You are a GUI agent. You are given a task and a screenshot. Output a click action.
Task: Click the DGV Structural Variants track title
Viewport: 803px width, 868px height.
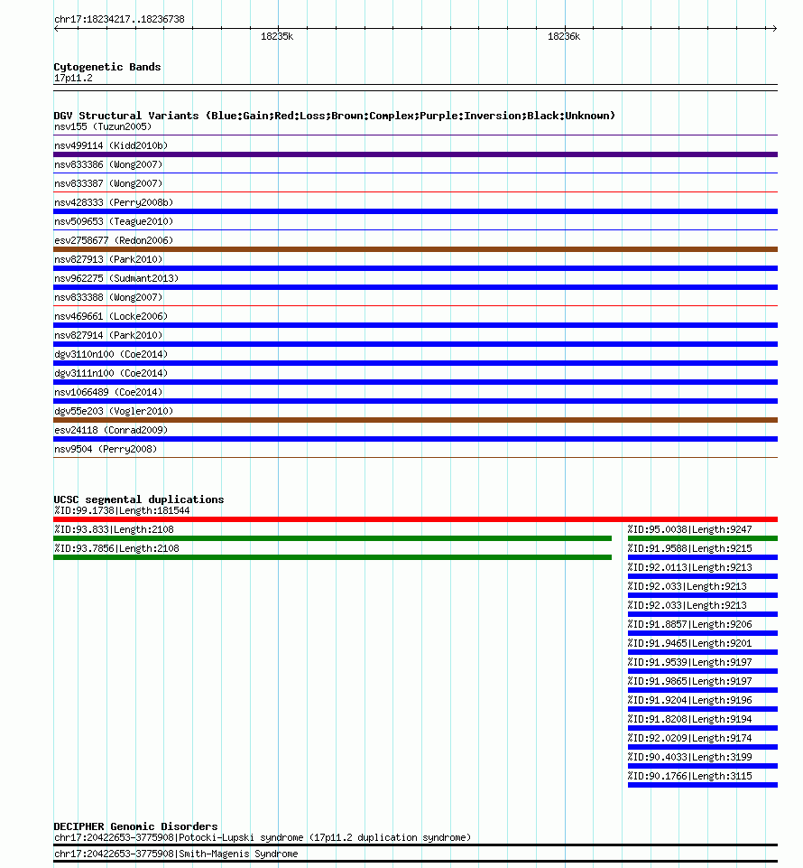point(335,115)
